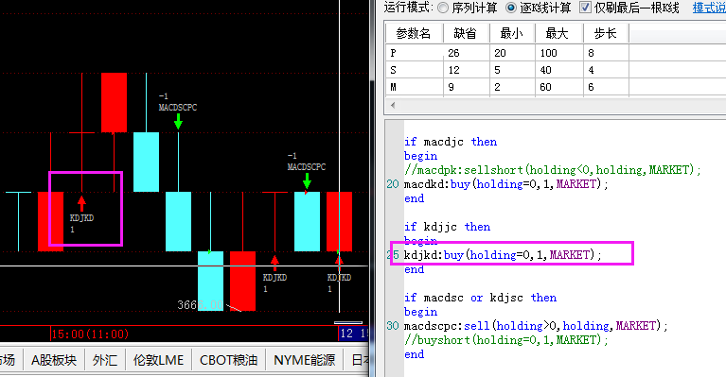Click the commented //buyshort code line

pos(506,340)
